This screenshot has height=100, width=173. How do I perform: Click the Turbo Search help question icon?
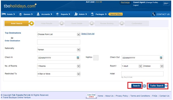166,86
